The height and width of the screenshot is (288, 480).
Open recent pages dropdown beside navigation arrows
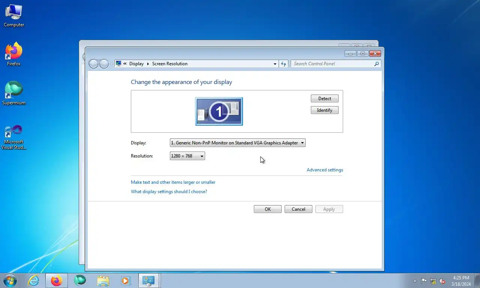tap(111, 64)
